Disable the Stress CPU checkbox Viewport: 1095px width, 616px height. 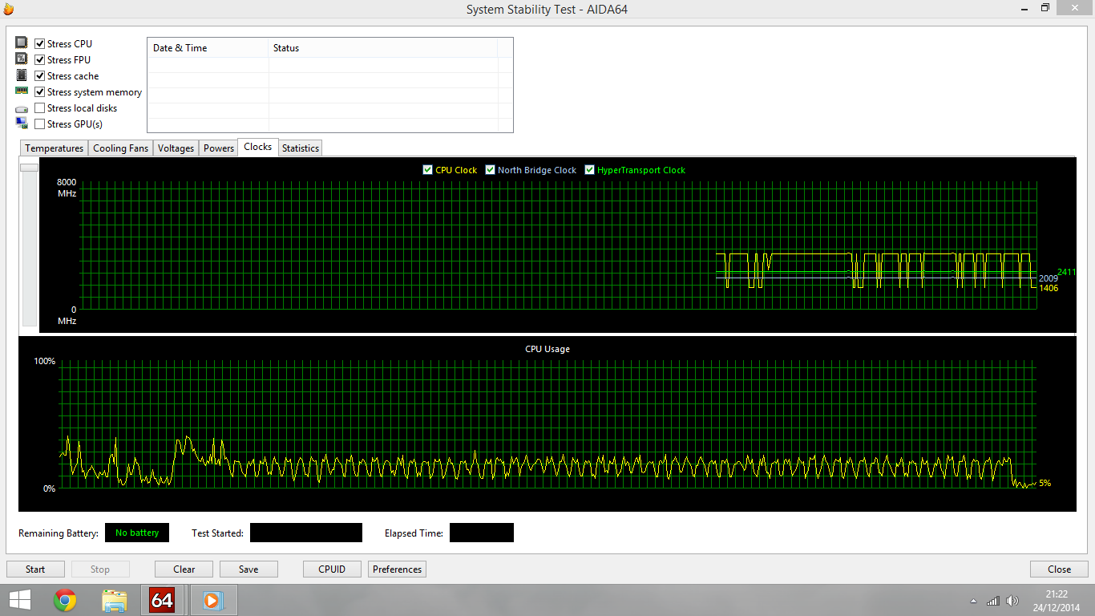tap(40, 44)
